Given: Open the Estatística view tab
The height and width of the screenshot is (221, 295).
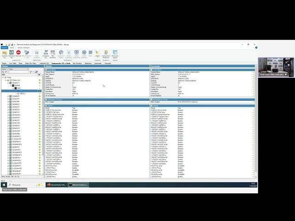Looking at the screenshot, I should 88,64.
